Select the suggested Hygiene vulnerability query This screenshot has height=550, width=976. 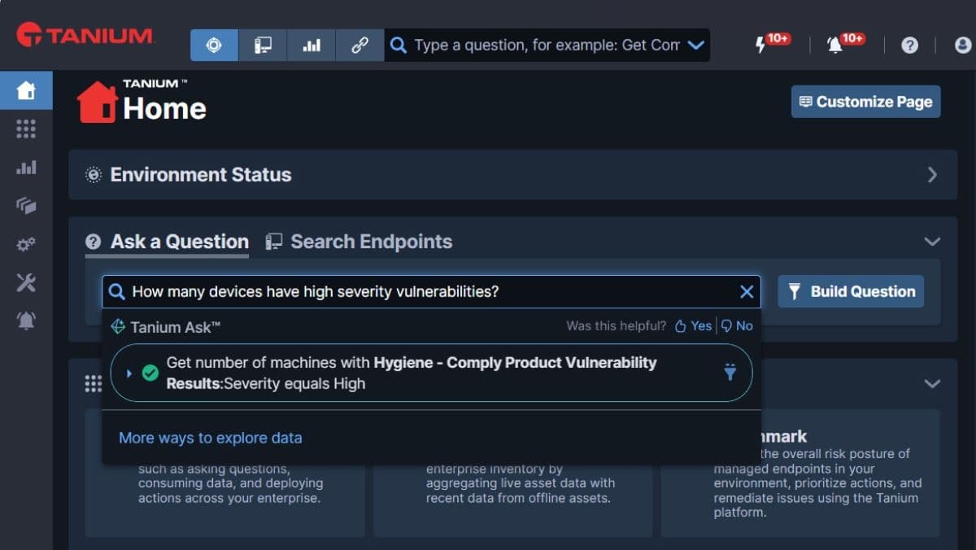click(x=431, y=373)
